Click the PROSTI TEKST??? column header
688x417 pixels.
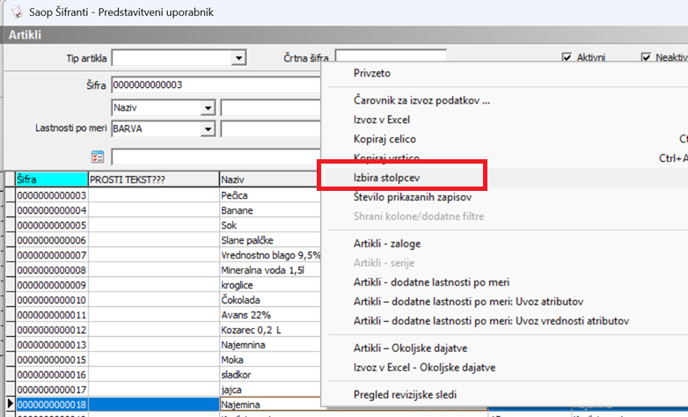(x=154, y=179)
